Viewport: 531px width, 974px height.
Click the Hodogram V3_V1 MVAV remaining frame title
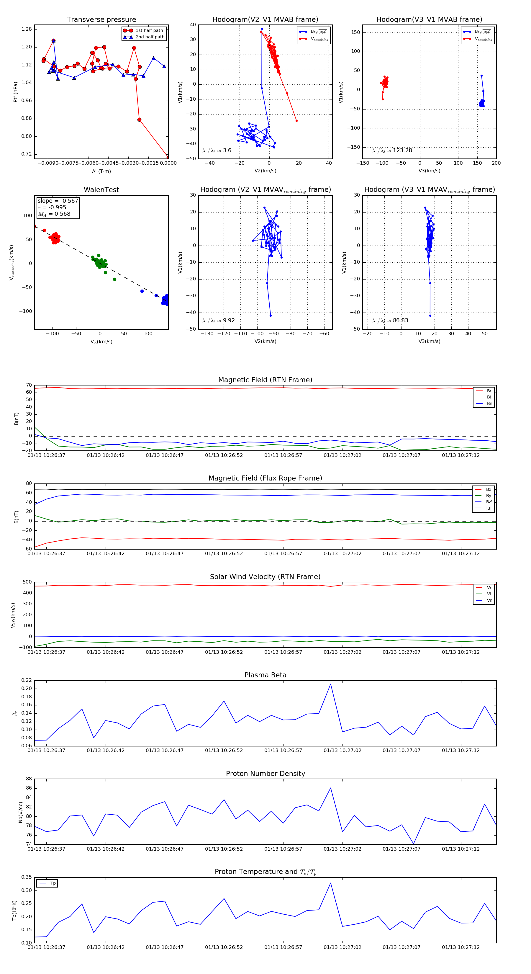(x=429, y=190)
